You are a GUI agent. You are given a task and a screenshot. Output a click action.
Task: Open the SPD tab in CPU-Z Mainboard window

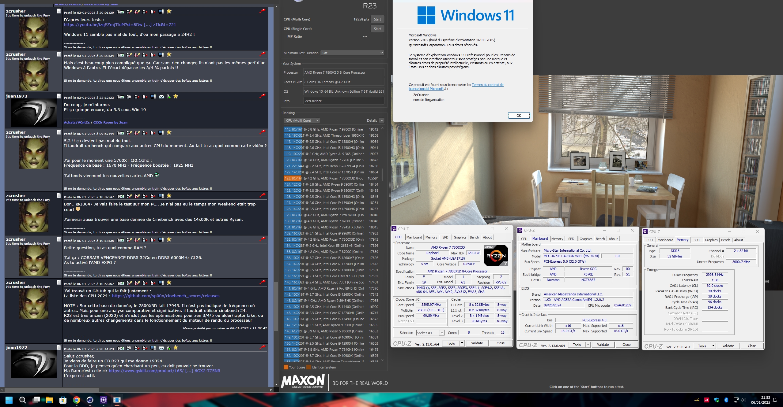pos(571,239)
